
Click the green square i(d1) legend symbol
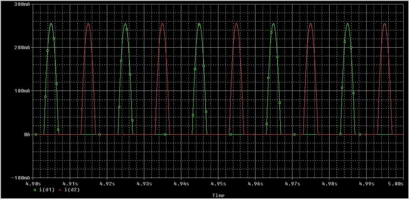pos(35,190)
